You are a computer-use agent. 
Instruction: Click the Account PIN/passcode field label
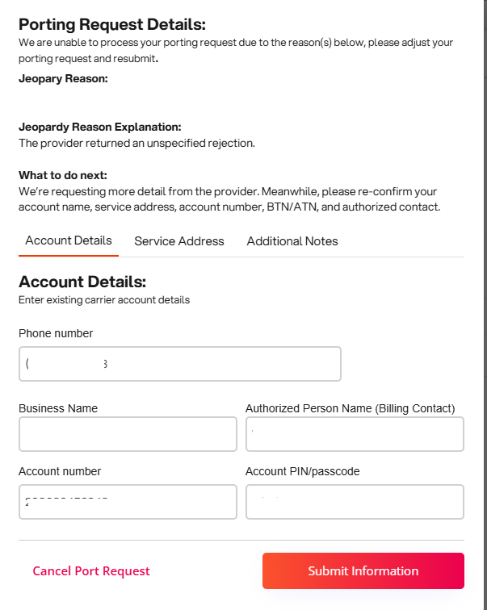click(302, 471)
